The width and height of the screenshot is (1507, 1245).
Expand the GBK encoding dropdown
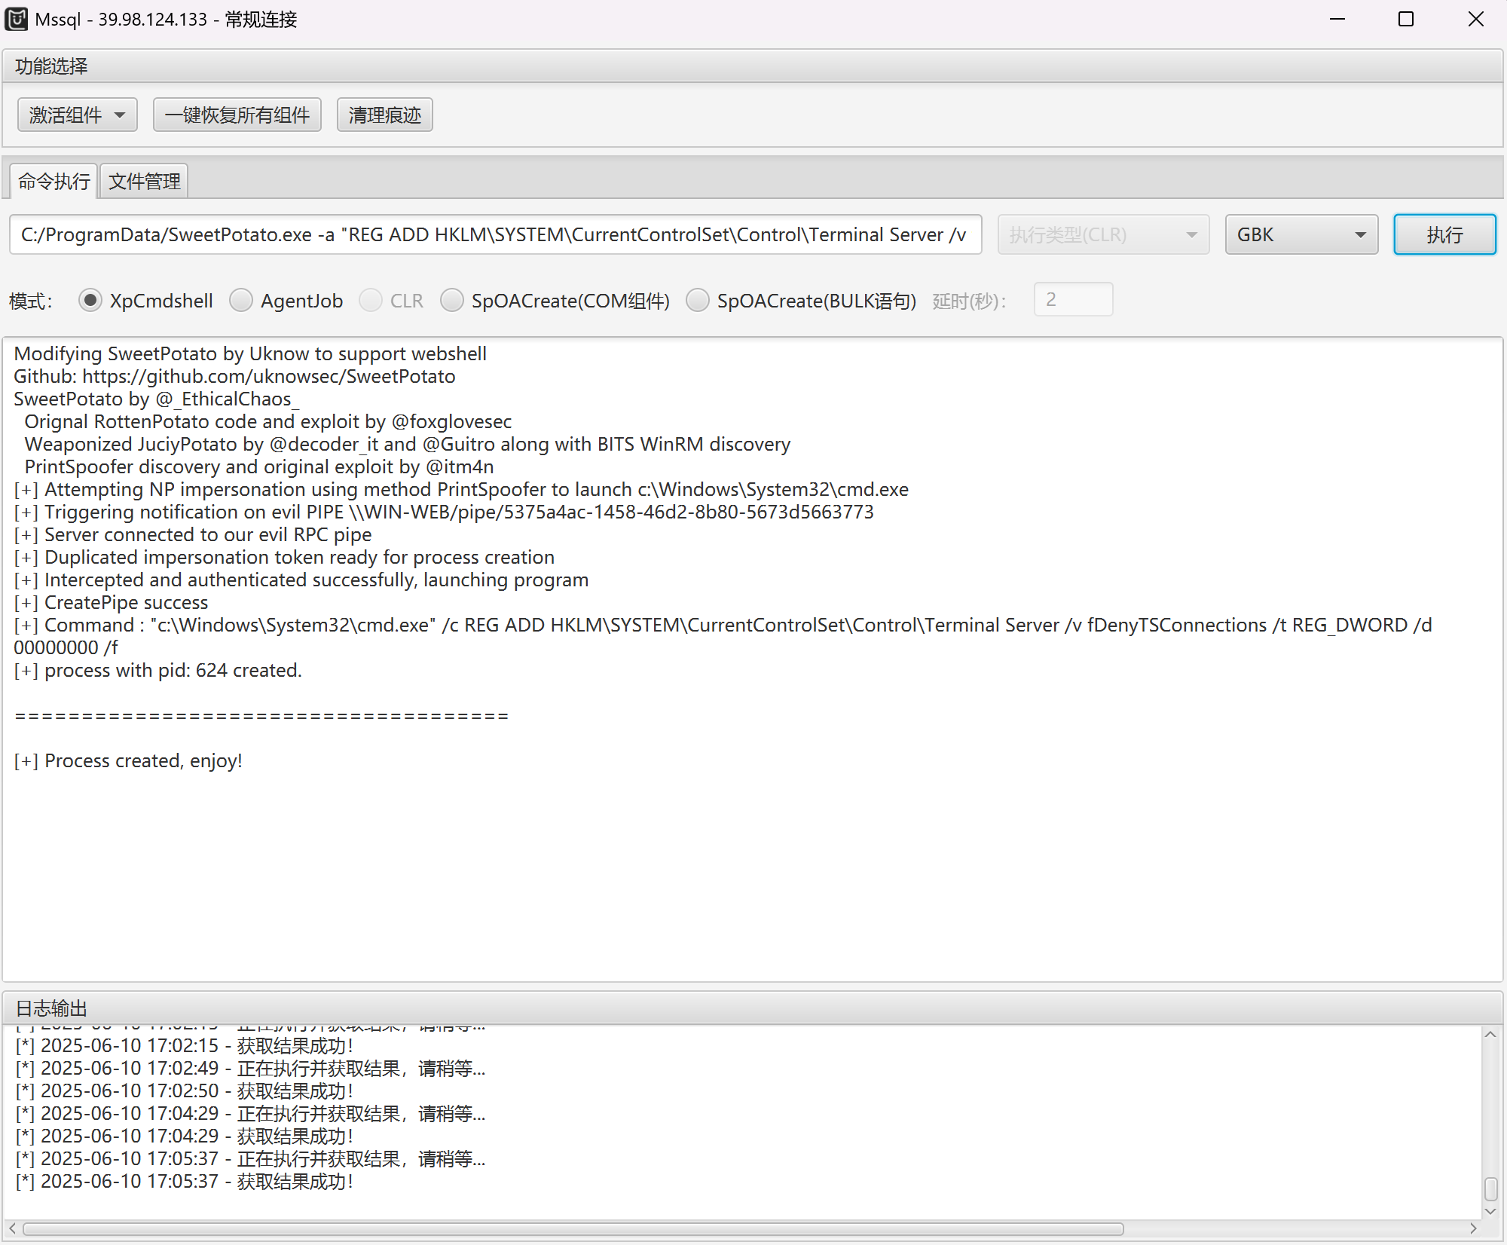coord(1301,235)
